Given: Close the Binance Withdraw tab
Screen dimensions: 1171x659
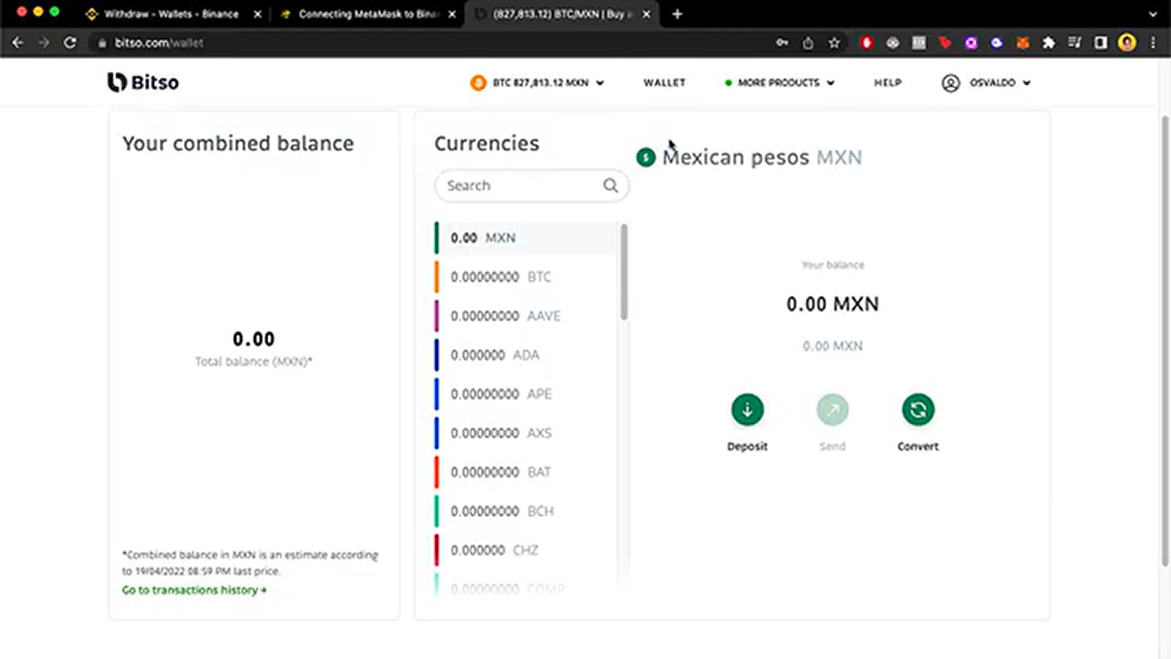Looking at the screenshot, I should [x=257, y=14].
